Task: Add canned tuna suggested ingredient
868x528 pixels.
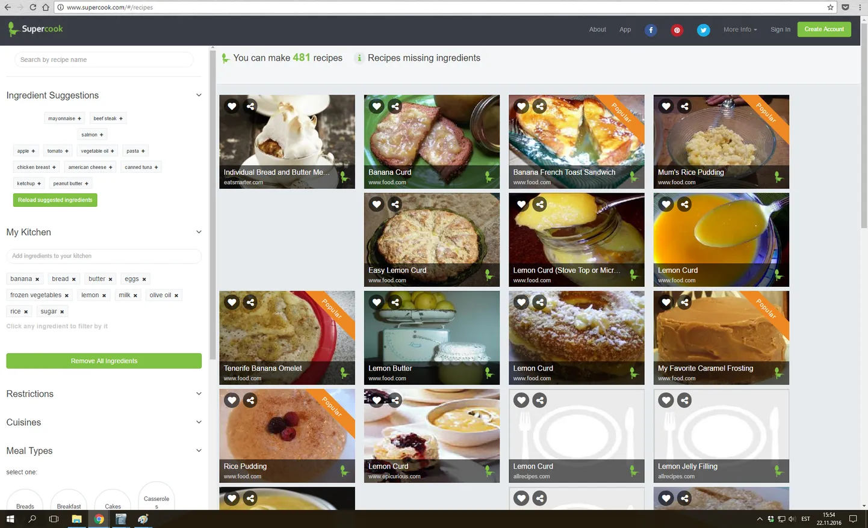Action: click(x=141, y=167)
